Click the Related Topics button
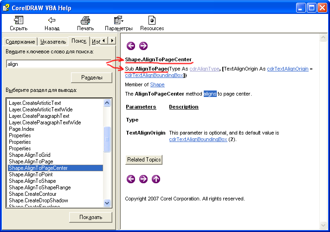 pos(144,160)
